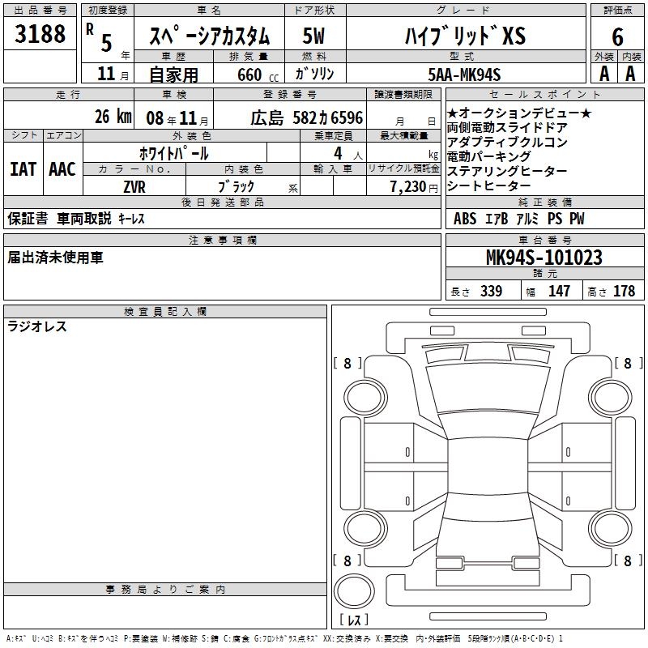Click the legend text at the bottom
The image size is (648, 648).
click(285, 638)
